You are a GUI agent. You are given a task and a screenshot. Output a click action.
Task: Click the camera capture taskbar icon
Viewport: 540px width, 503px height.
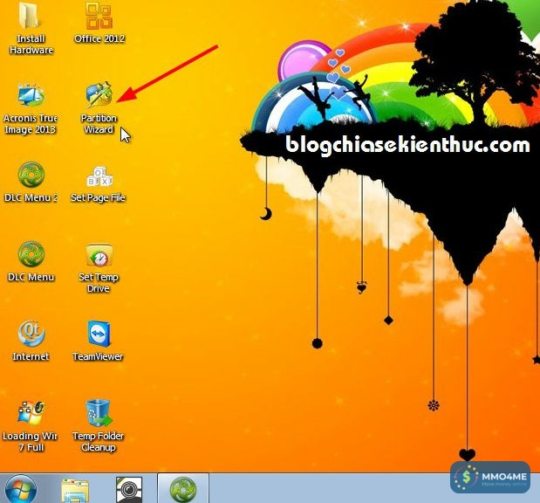point(129,490)
